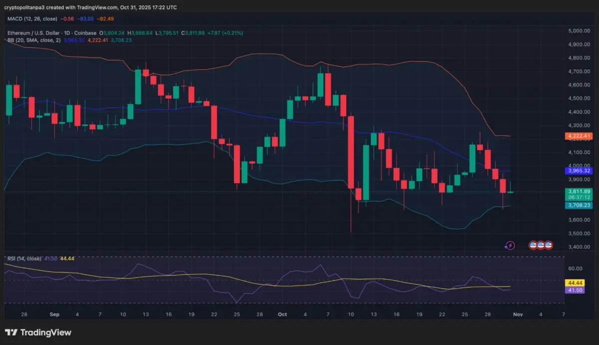Image resolution: width=599 pixels, height=345 pixels.
Task: Click the orange 4,222.41 upper band price tag
Action: [x=578, y=136]
